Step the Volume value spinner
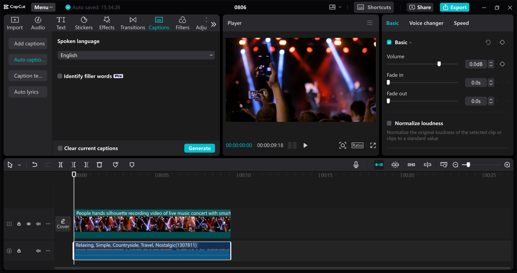The width and height of the screenshot is (517, 273). point(491,64)
